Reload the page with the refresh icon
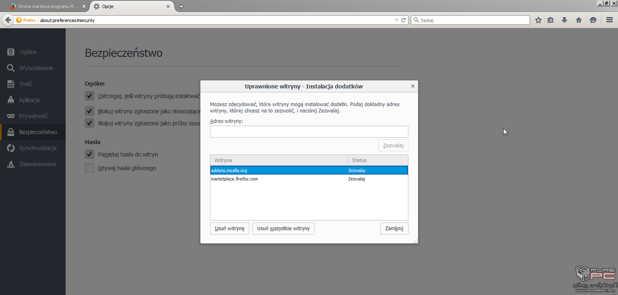The width and height of the screenshot is (618, 295). point(404,20)
